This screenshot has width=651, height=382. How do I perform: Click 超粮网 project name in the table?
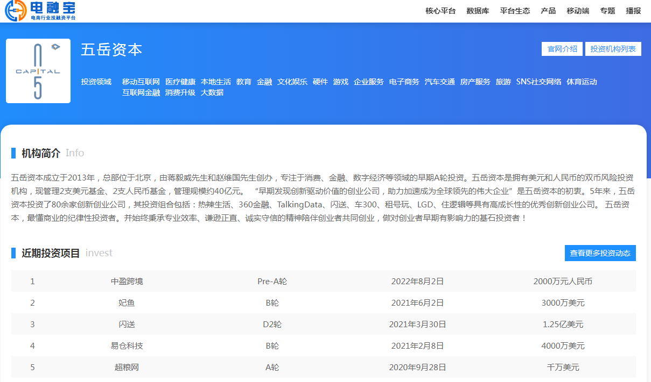pos(127,367)
